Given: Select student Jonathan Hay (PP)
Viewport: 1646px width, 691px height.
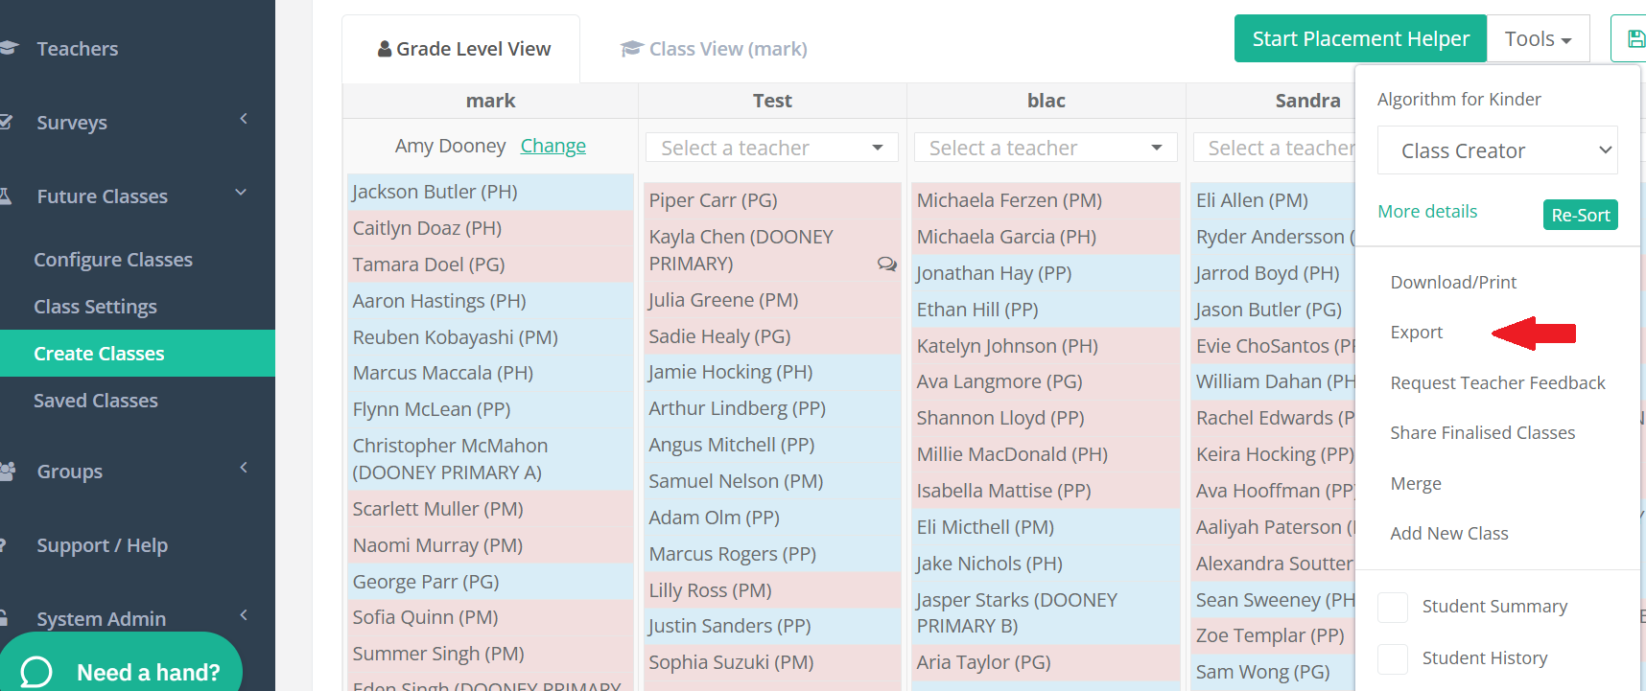Looking at the screenshot, I should click(1045, 273).
